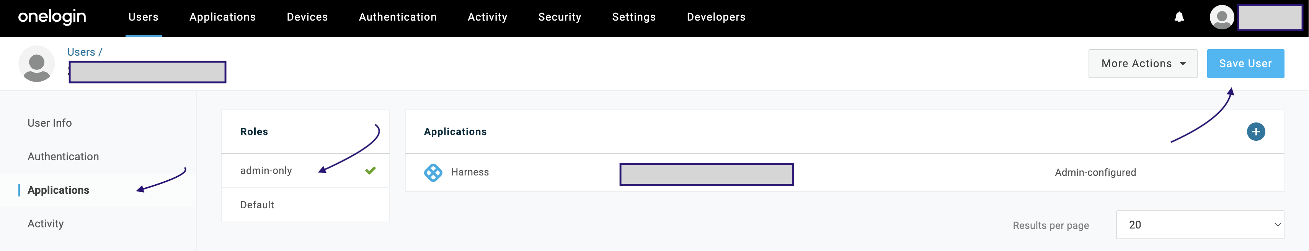Open the Applications top menu
1309x251 pixels.
[x=223, y=17]
